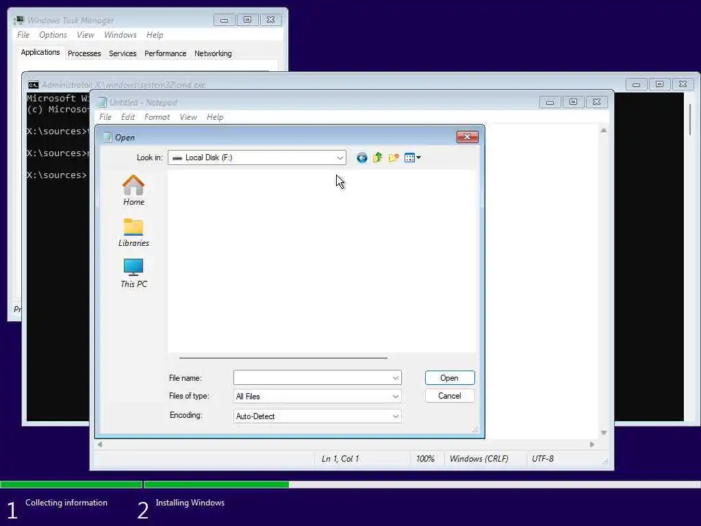Click Notepad horizontal scrollbar right arrow
The width and height of the screenshot is (701, 526).
coord(592,444)
